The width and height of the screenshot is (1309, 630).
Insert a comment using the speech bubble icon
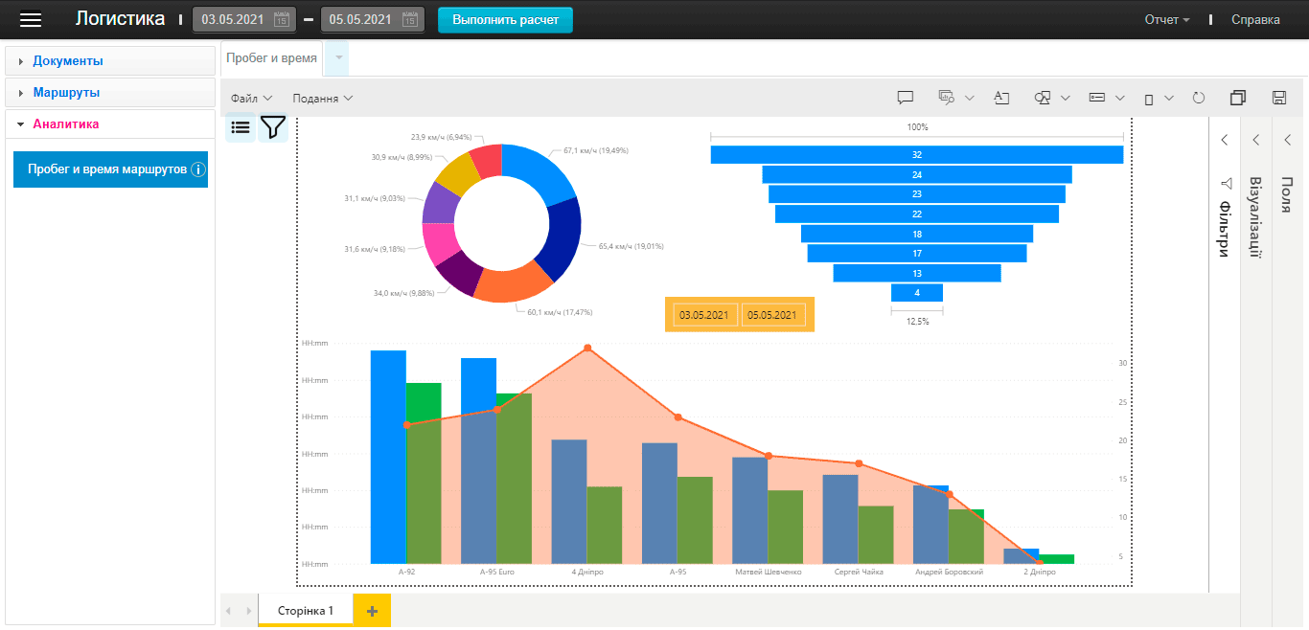[x=905, y=97]
